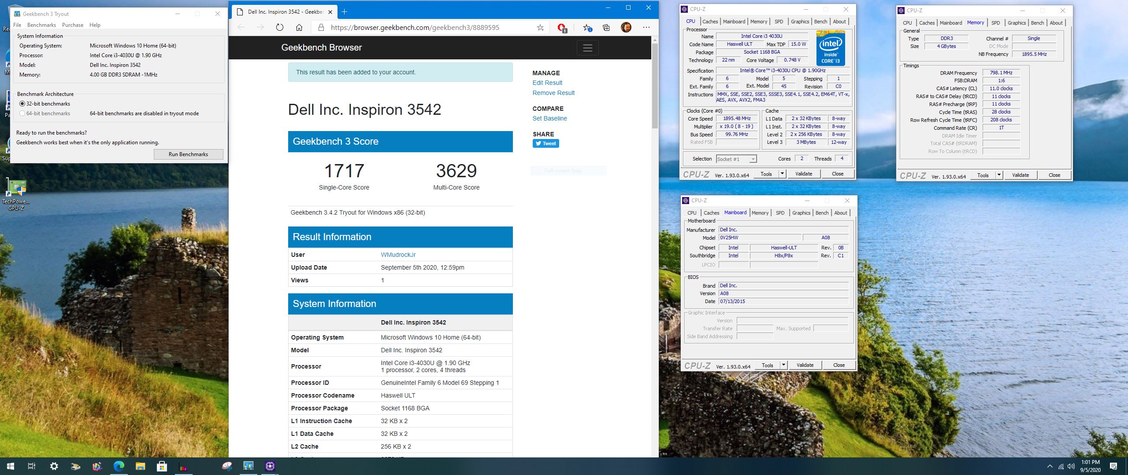Click the Intel Core i3 logo in CPU-Z
Viewport: 1128px width, 475px height.
[831, 47]
